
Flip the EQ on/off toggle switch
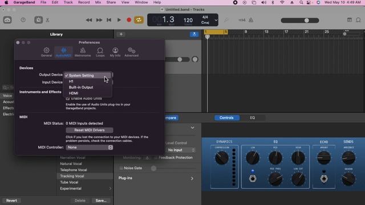[x=253, y=178]
